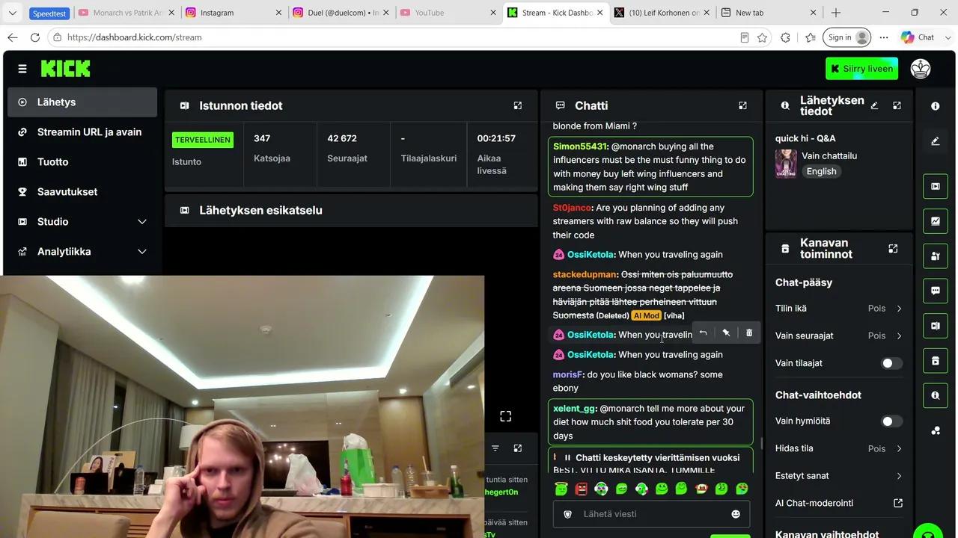Click the Simon55431 username in chat
Viewport: 958px width, 538px height.
click(x=581, y=146)
